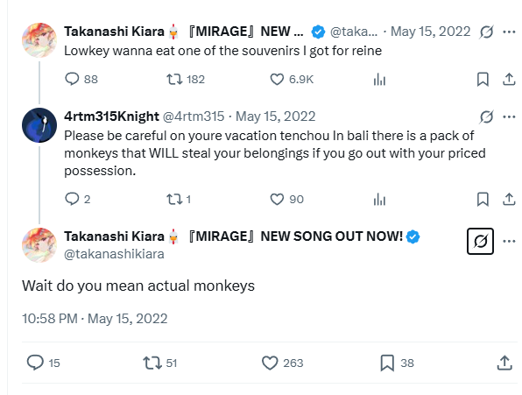Open 4rtm315Knight's profile name link
Viewport: 522px width, 395px height.
pos(111,116)
